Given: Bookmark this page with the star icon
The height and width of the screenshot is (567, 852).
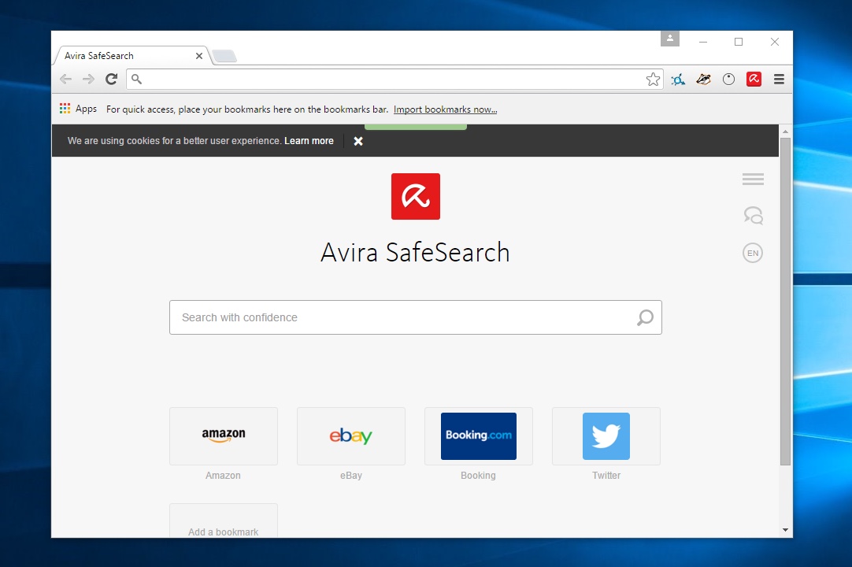Looking at the screenshot, I should [653, 79].
